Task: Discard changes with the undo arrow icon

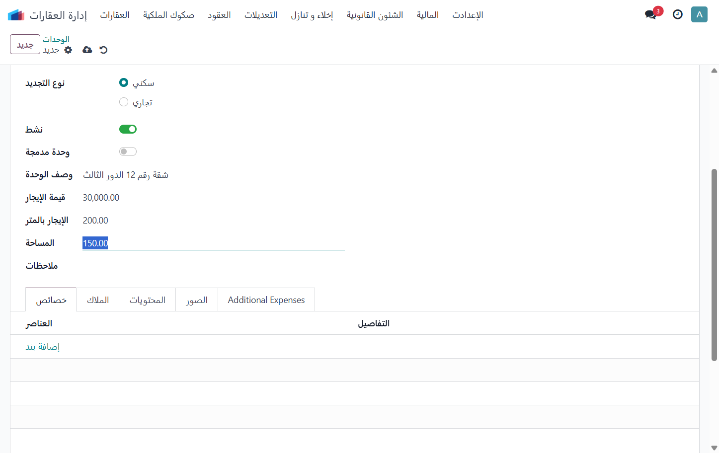Action: click(x=103, y=50)
